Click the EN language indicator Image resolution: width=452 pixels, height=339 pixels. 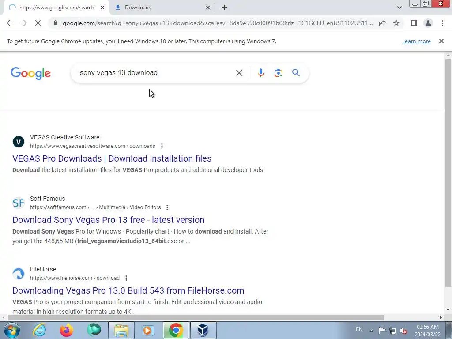coord(359,329)
